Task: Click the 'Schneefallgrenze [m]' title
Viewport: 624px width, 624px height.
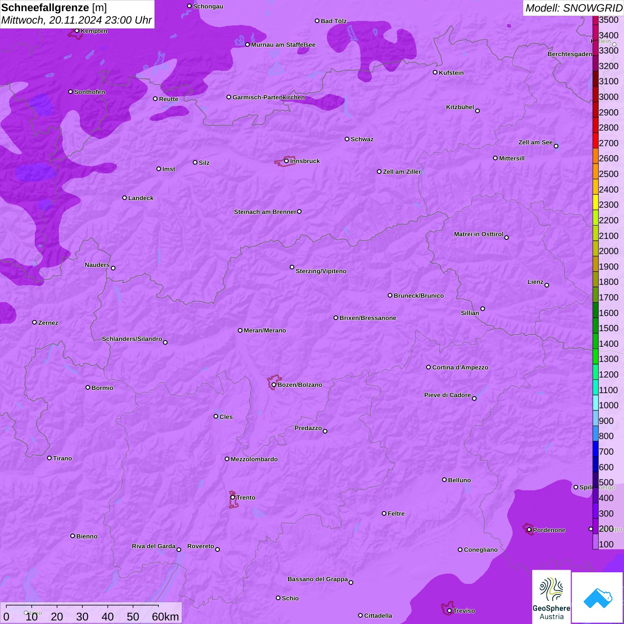Action: click(x=54, y=8)
